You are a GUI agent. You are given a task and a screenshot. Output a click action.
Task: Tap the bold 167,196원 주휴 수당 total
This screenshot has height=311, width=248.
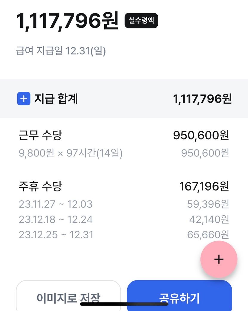[x=204, y=187]
